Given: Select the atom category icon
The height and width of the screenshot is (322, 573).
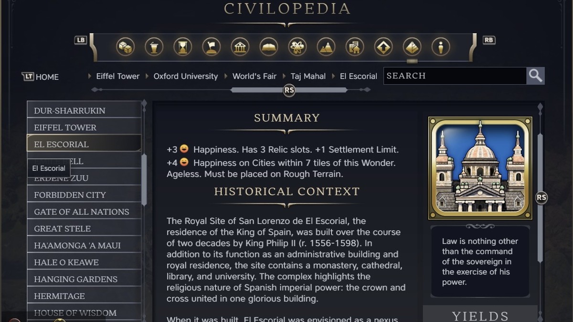Looking at the screenshot, I should (297, 47).
